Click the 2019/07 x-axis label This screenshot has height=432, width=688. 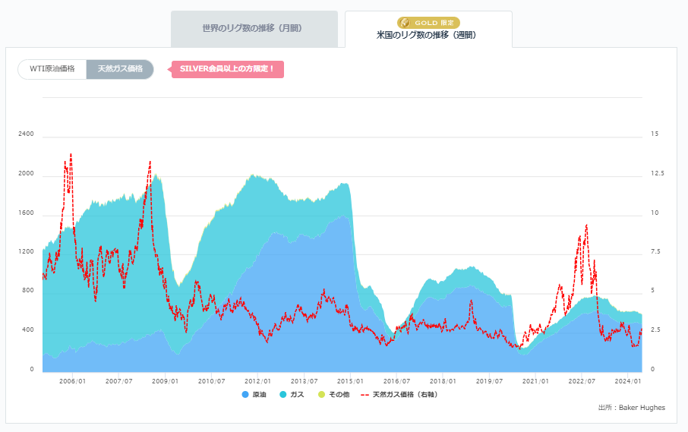[489, 382]
